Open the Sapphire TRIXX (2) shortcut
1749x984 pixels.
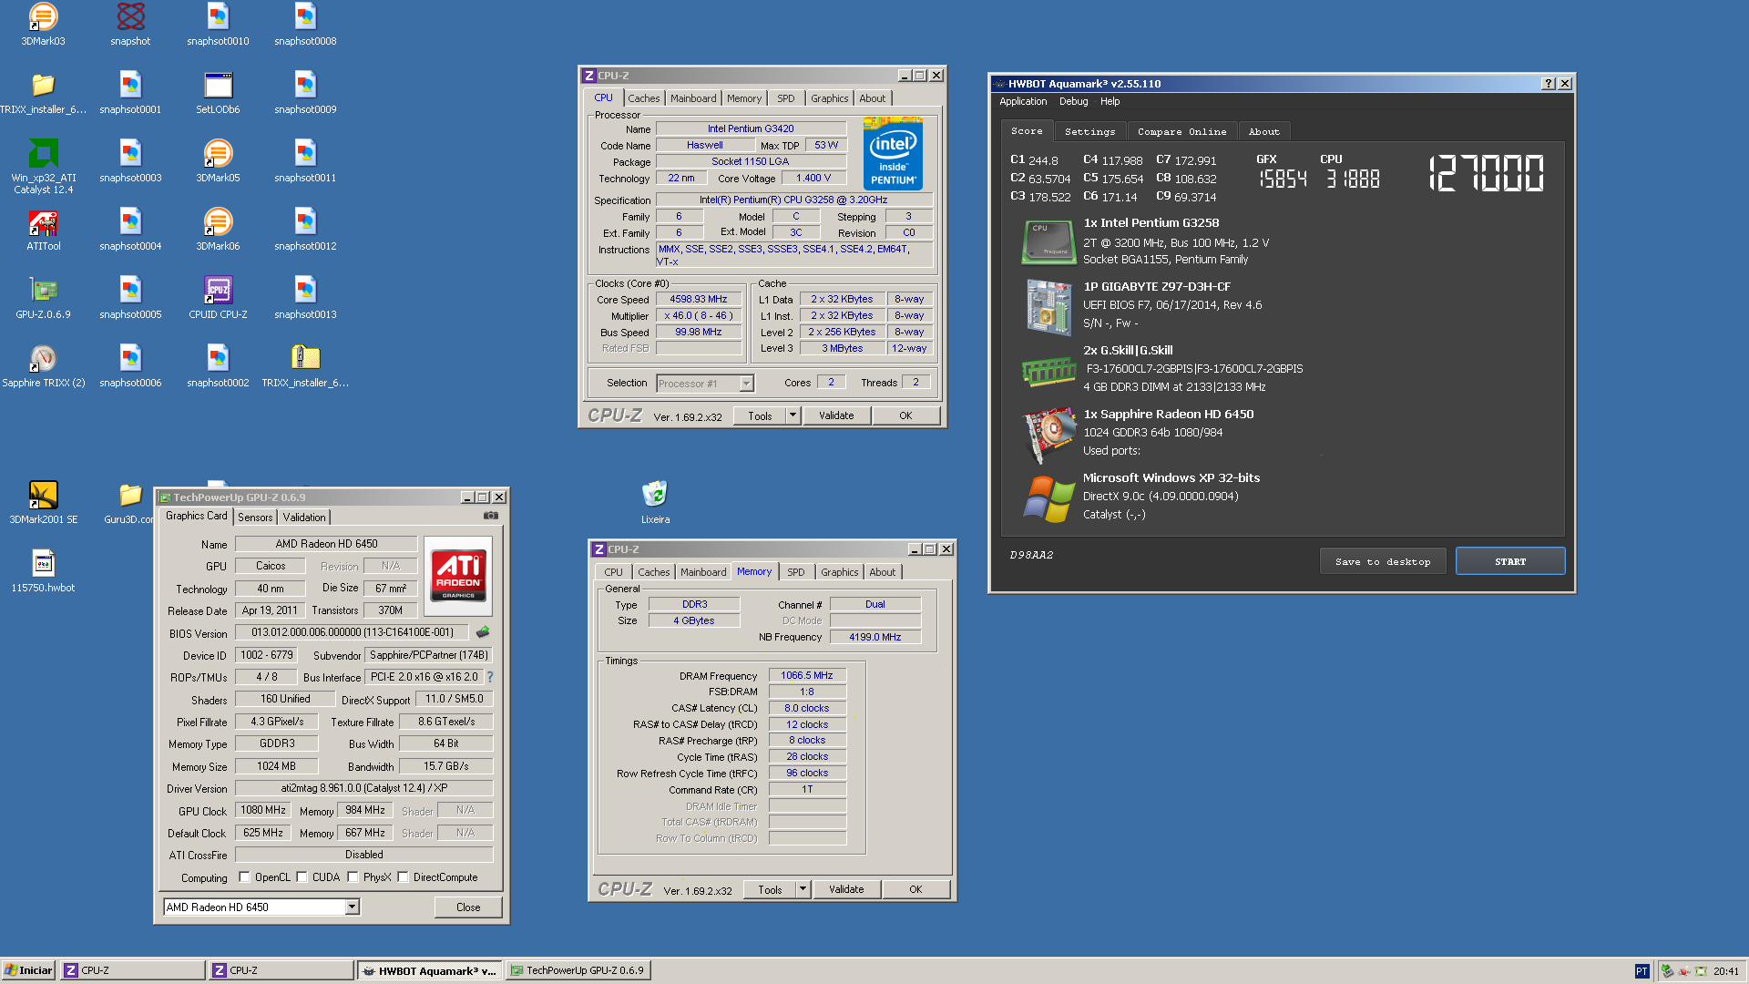[43, 358]
